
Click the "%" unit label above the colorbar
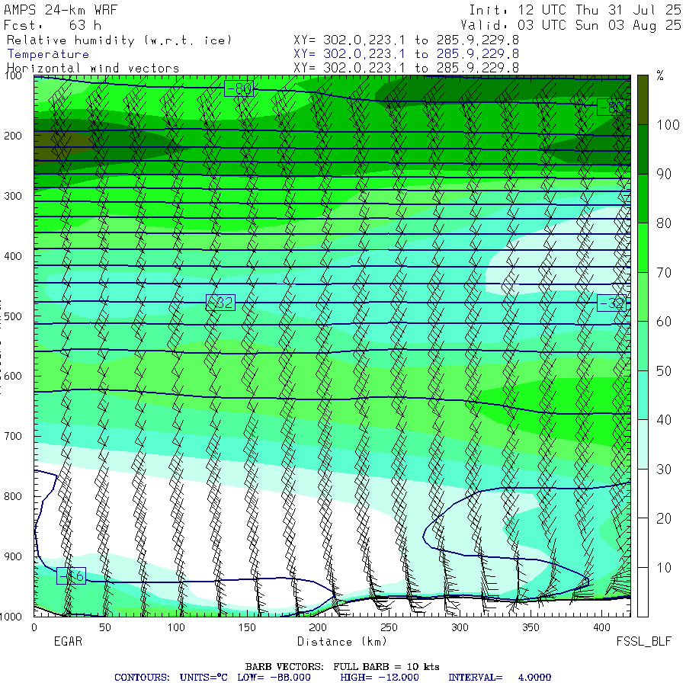(660, 76)
